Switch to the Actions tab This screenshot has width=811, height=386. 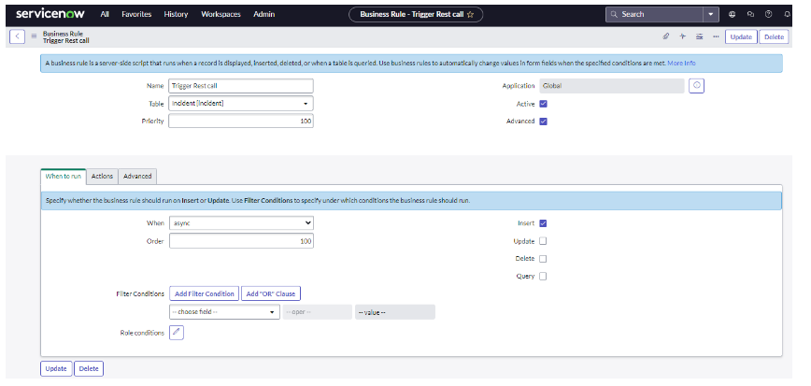[103, 176]
